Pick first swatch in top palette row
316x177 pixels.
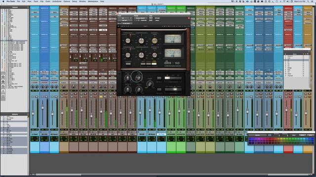tap(250, 139)
